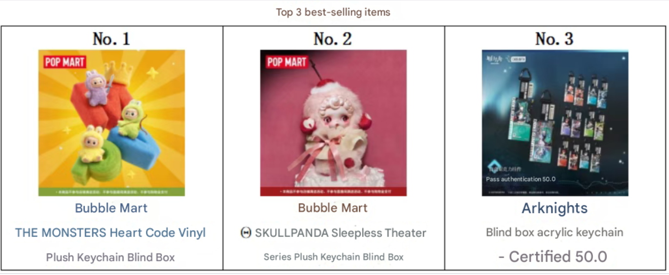
Task: Select the No. 1 rank heading
Action: click(x=111, y=39)
